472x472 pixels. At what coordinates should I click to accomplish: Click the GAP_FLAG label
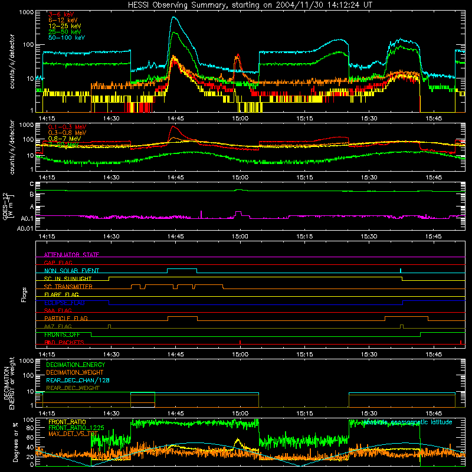58,263
